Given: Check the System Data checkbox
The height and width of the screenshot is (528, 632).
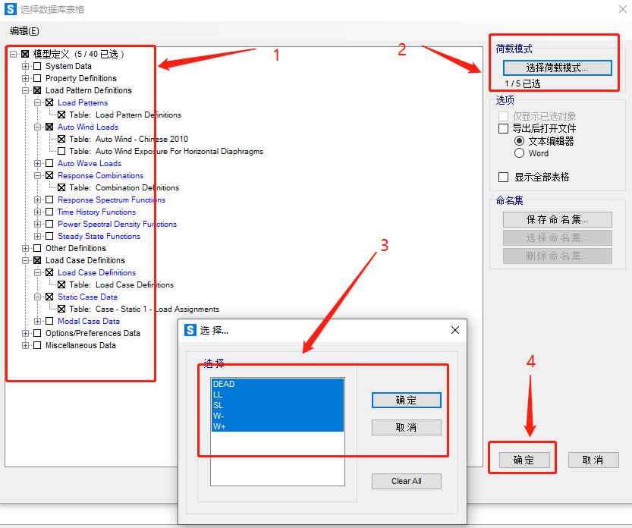Looking at the screenshot, I should click(x=37, y=66).
